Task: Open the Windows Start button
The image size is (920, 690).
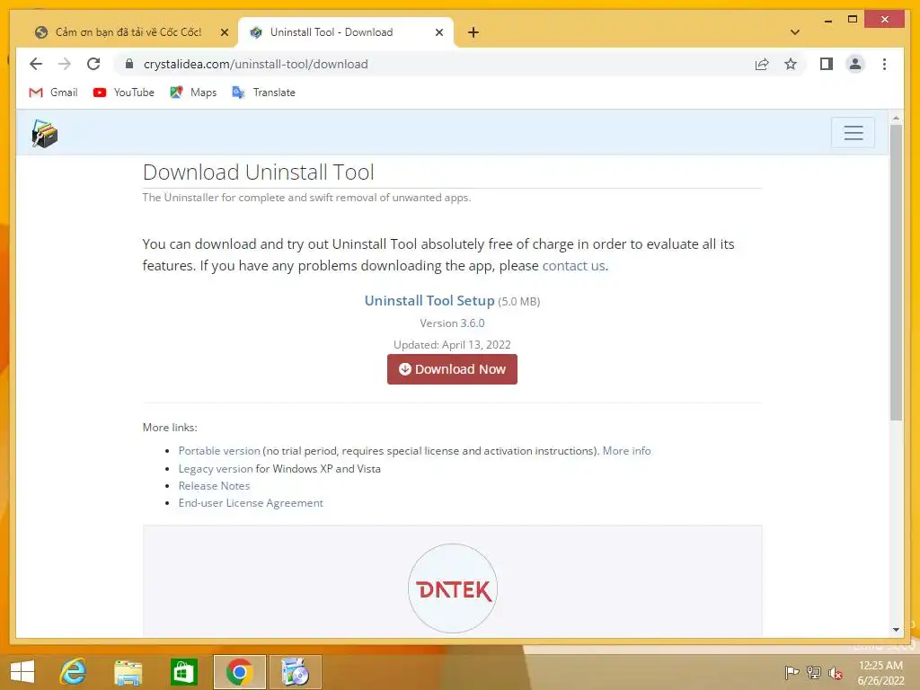Action: tap(22, 671)
